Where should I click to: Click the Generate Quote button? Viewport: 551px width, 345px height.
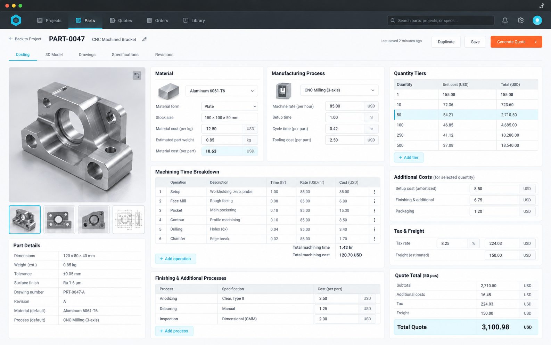tap(516, 42)
